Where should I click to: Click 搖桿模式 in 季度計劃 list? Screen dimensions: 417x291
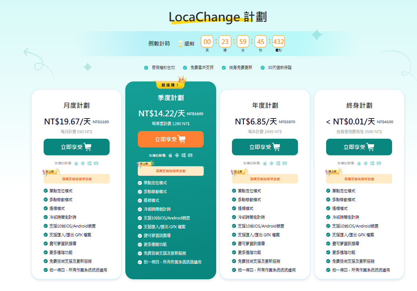pos(151,200)
